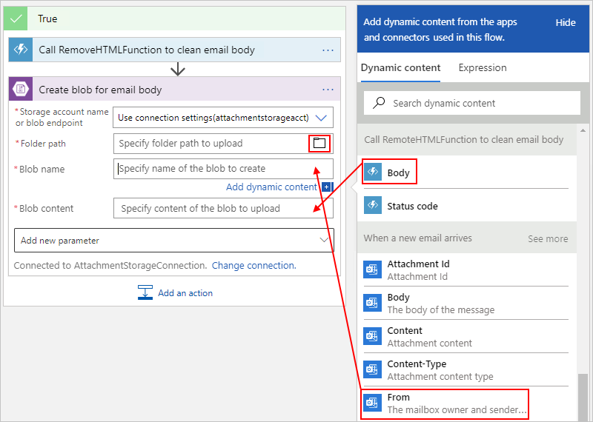Click the Outlook icon next to Attachment Id

tap(373, 269)
